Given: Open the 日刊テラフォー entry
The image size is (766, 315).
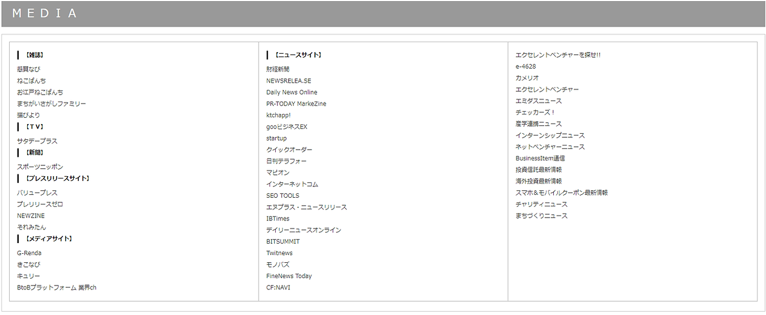Looking at the screenshot, I should point(287,161).
